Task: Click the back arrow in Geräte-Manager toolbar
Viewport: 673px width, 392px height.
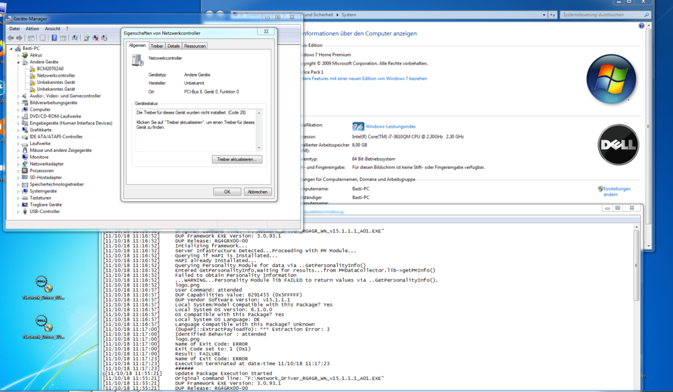Action: click(x=11, y=38)
